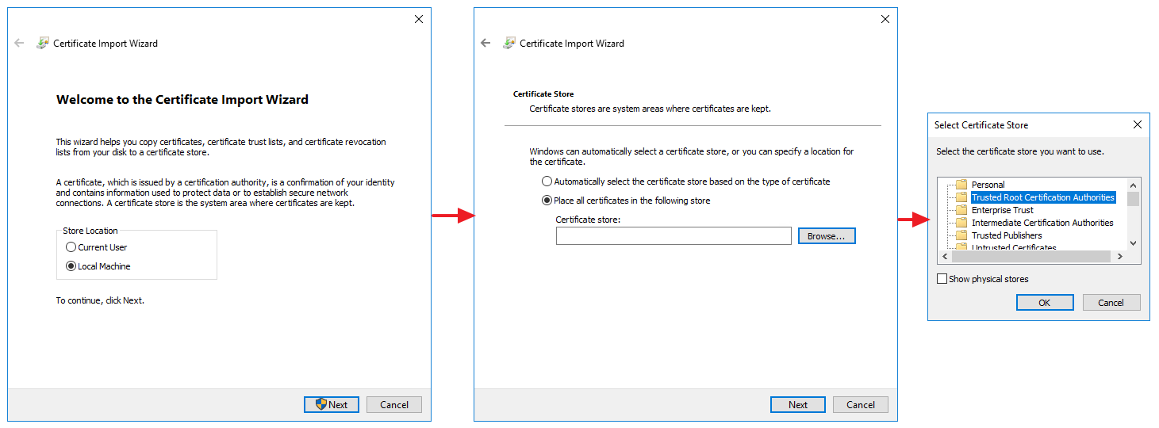Click the Personal store folder icon
Image resolution: width=1159 pixels, height=428 pixels.
point(961,185)
